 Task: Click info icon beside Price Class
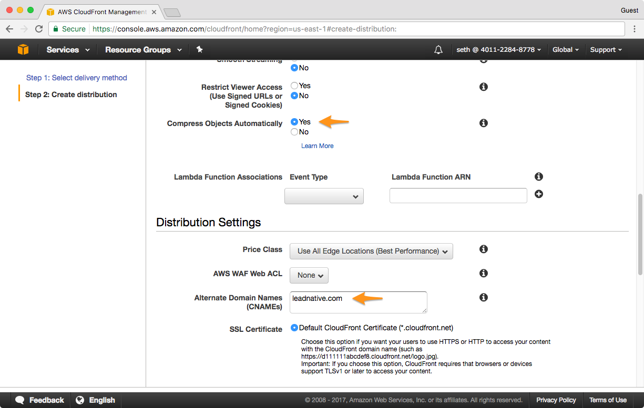[484, 249]
